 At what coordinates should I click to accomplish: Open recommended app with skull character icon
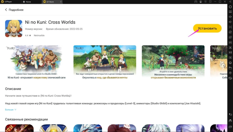[156, 128]
